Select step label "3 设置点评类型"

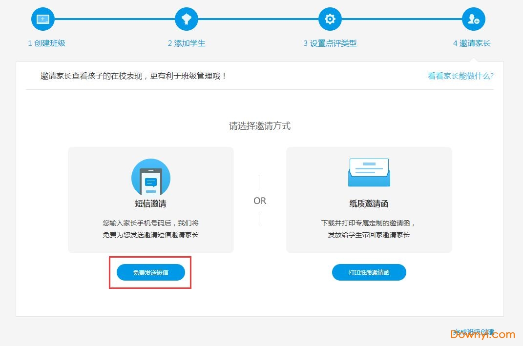point(330,43)
